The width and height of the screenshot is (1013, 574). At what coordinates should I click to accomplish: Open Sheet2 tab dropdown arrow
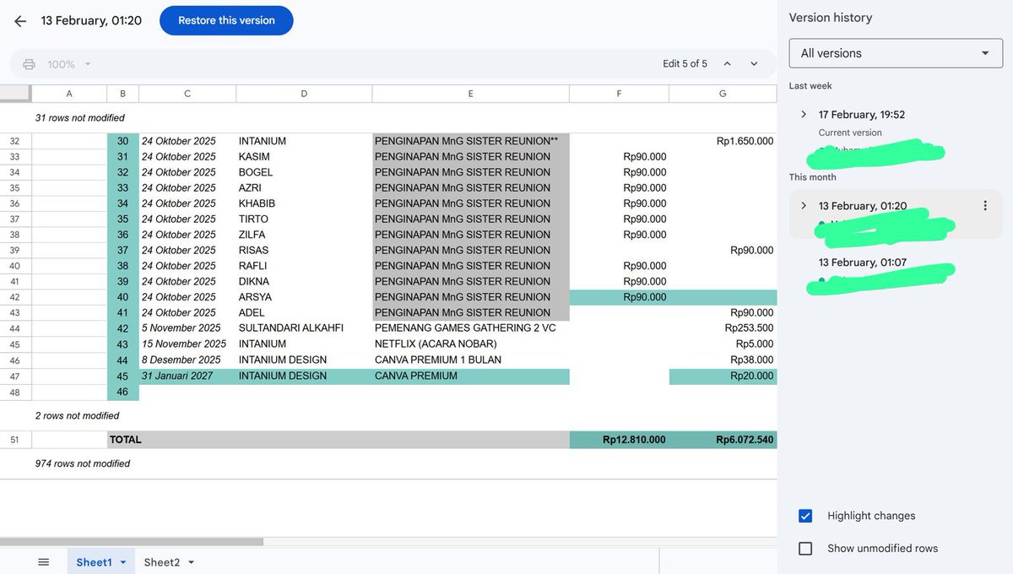191,562
